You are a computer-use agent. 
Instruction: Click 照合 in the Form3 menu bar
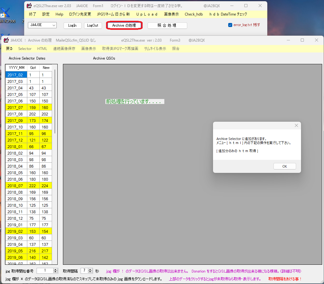175,48
